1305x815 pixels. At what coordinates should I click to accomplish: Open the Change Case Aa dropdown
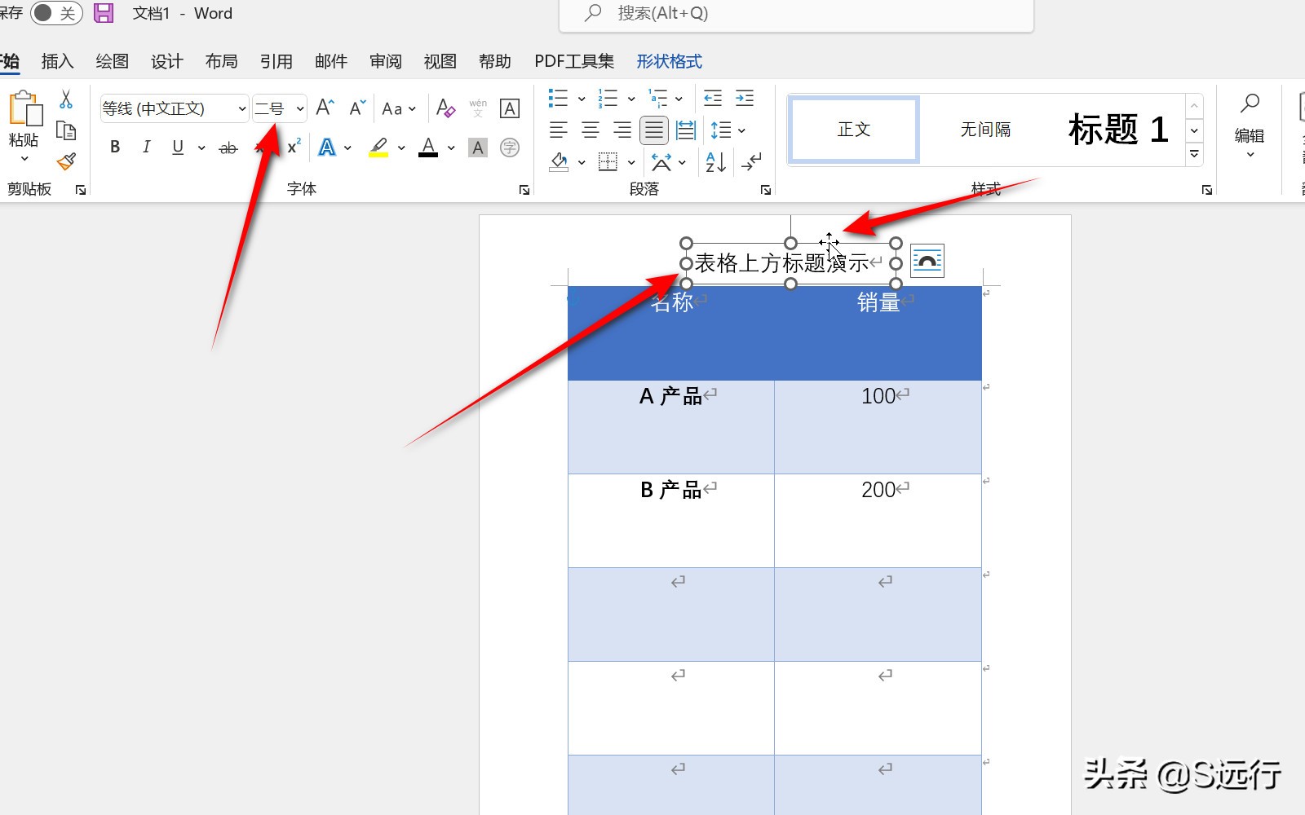[399, 108]
